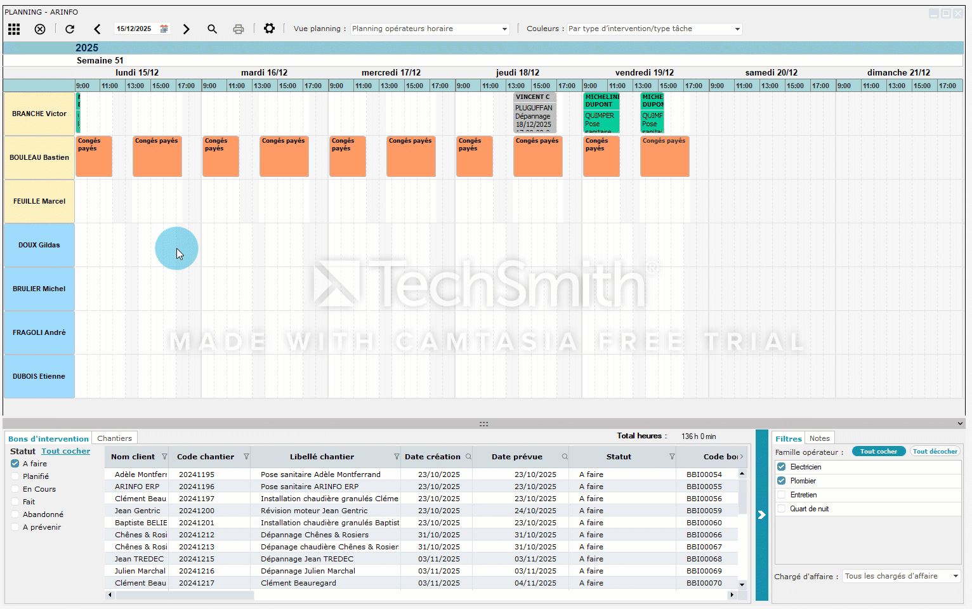
Task: Refresh the planning view
Action: pyautogui.click(x=70, y=29)
